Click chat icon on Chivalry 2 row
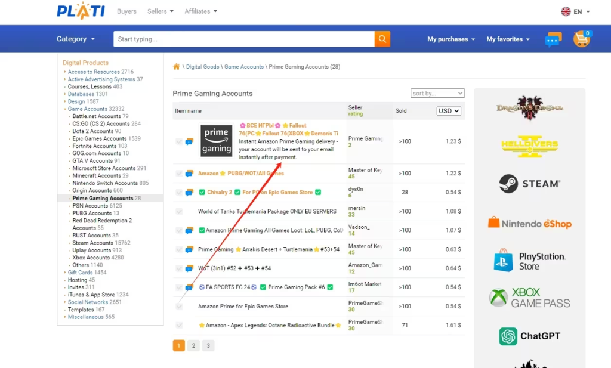 coord(189,193)
